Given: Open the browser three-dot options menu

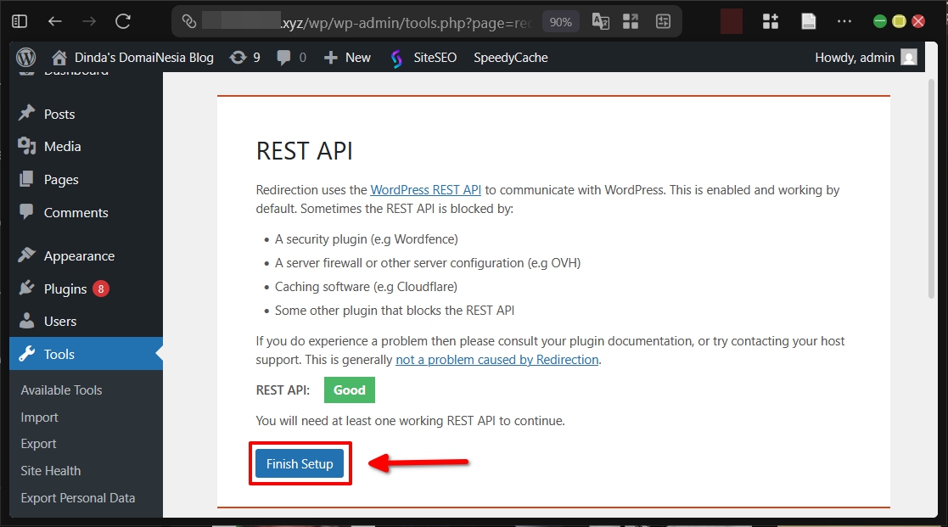Looking at the screenshot, I should (x=844, y=20).
